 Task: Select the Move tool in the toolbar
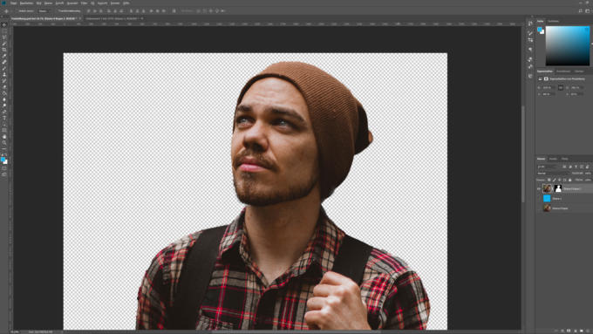tap(4, 24)
